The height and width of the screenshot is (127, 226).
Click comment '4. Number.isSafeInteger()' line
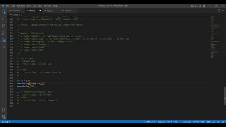click(x=34, y=44)
